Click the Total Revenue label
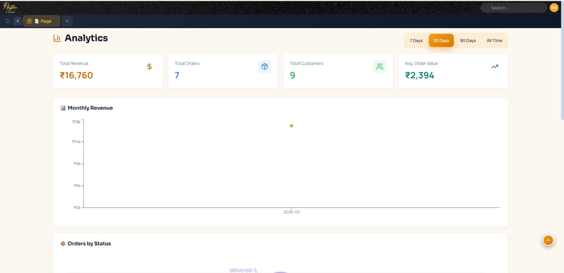 coord(74,63)
